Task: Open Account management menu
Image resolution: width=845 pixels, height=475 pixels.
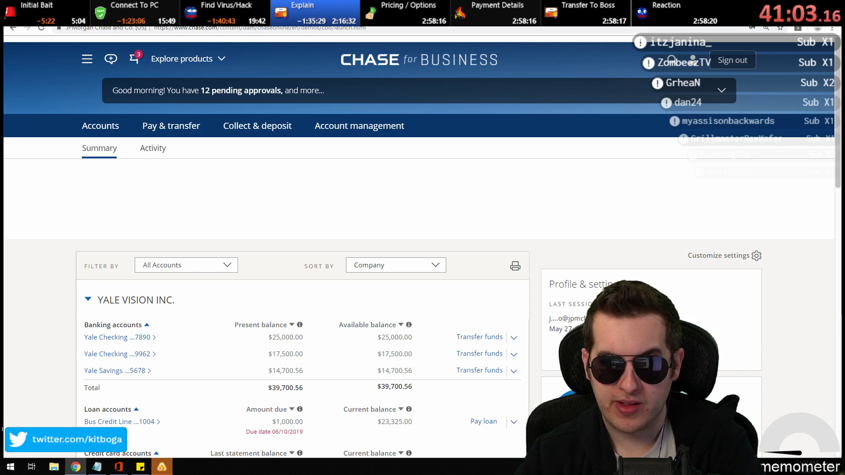Action: pyautogui.click(x=359, y=126)
